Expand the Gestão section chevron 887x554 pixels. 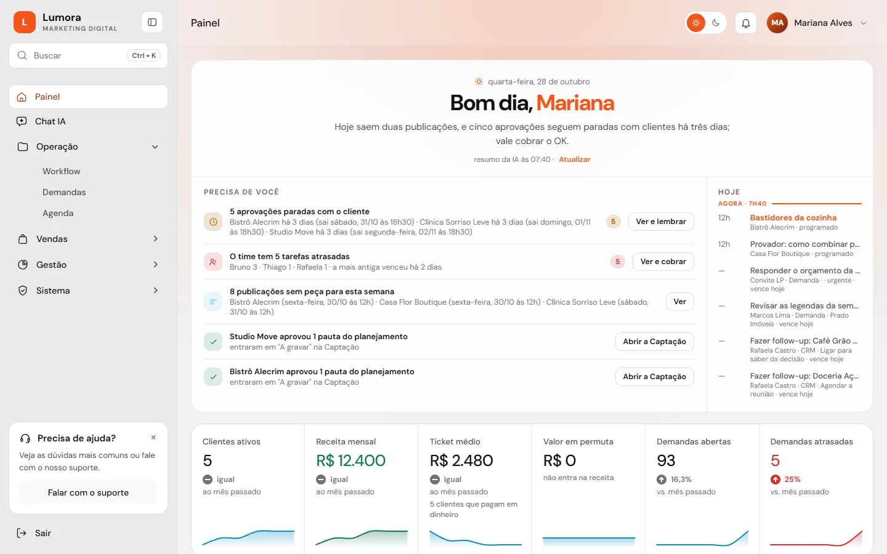point(155,265)
